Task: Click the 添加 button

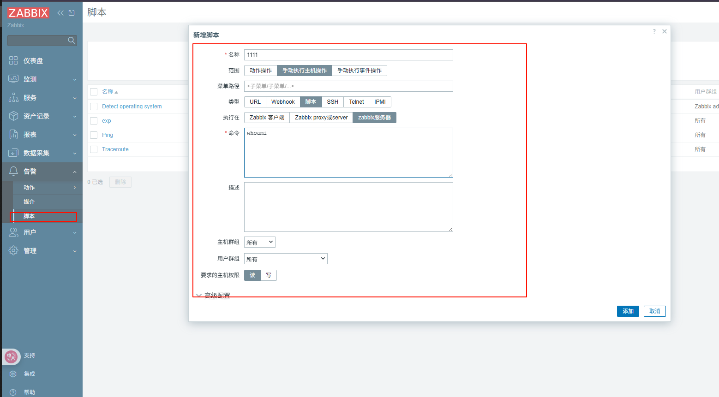Action: click(628, 311)
